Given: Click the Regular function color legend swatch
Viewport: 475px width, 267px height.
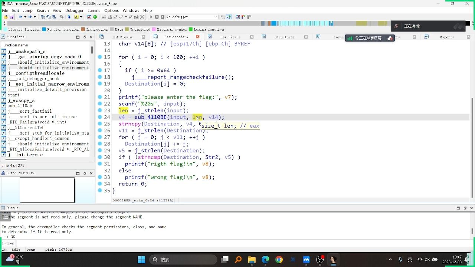Looking at the screenshot, I should click(x=44, y=29).
